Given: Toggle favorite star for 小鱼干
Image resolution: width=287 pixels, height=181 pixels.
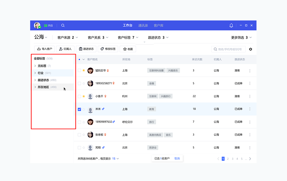Looking at the screenshot, I should (84, 96).
